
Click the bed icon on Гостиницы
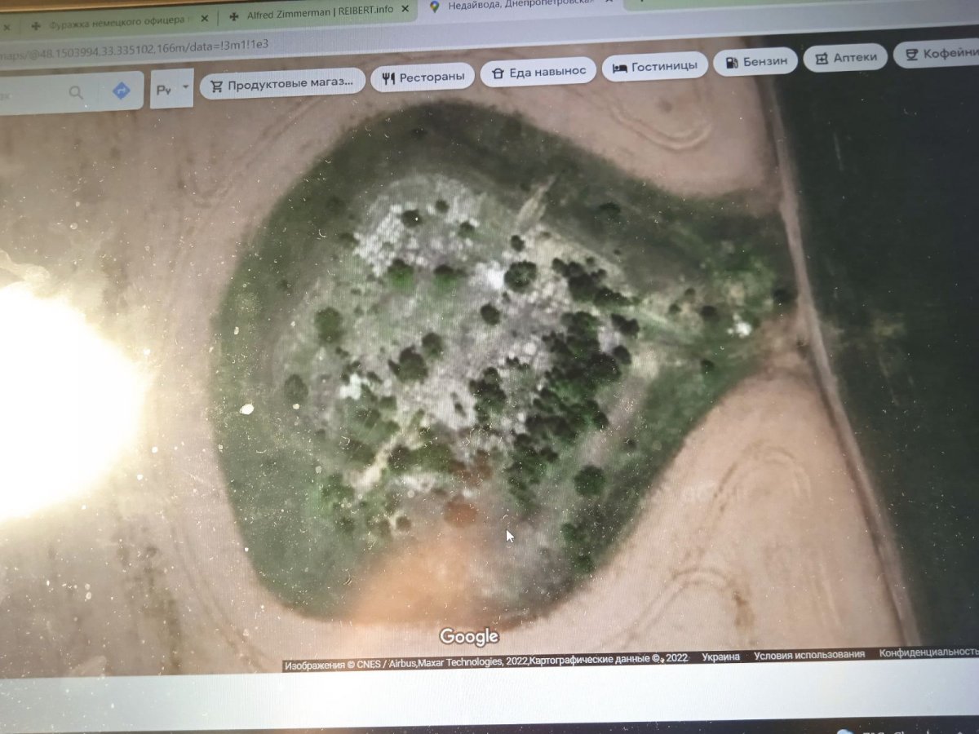click(619, 67)
